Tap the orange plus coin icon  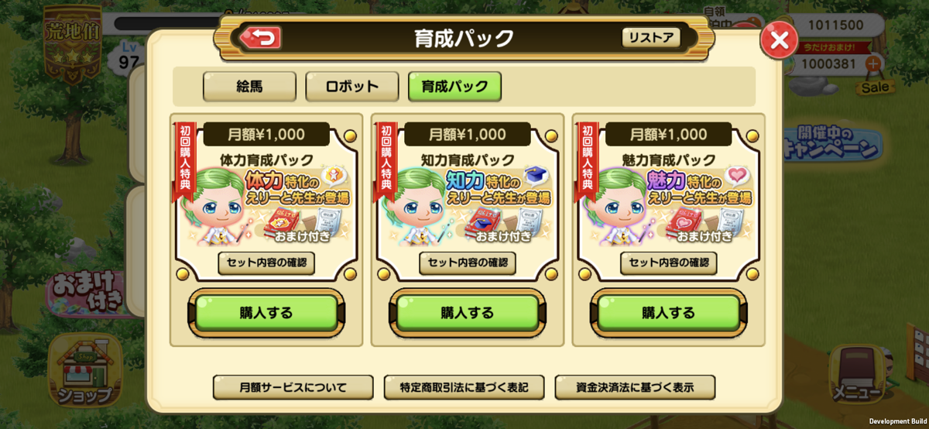point(872,65)
